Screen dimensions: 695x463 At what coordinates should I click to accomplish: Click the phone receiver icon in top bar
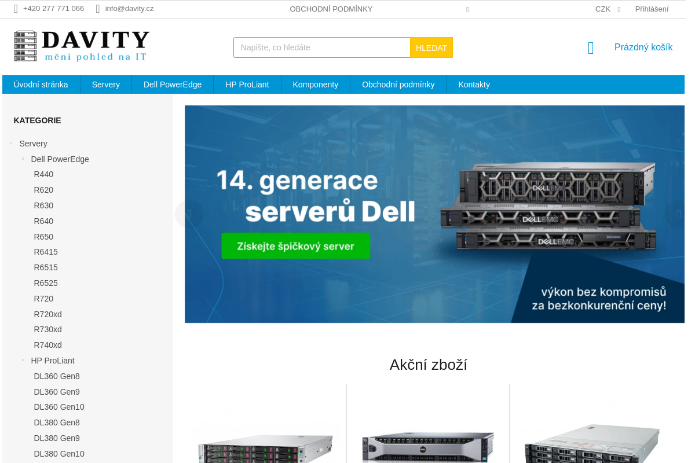coord(16,9)
